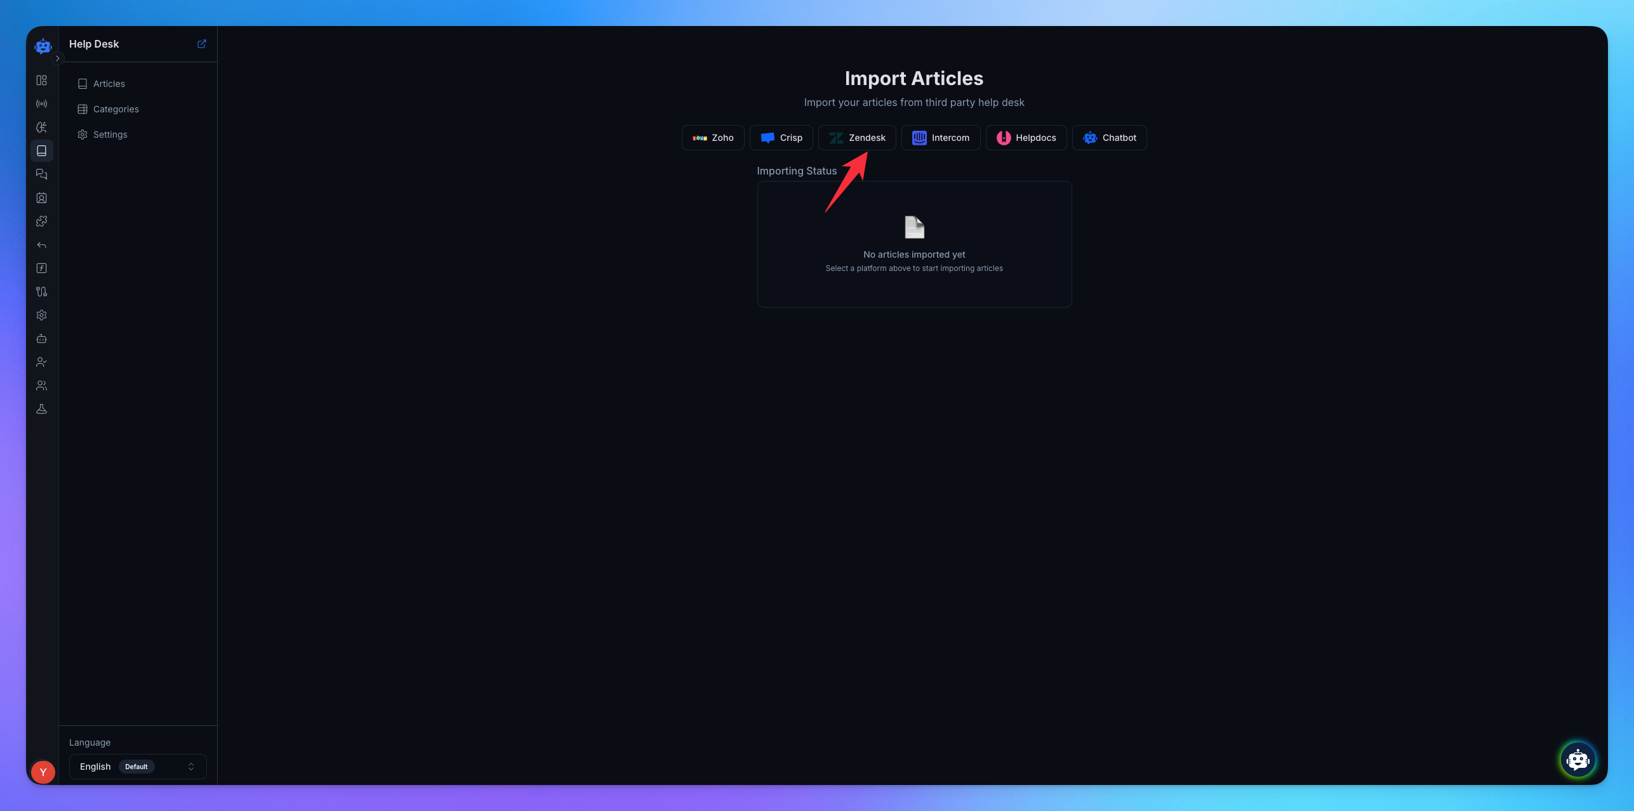This screenshot has width=1634, height=811.
Task: Click the 'No articles imported yet' text
Action: pyautogui.click(x=914, y=254)
